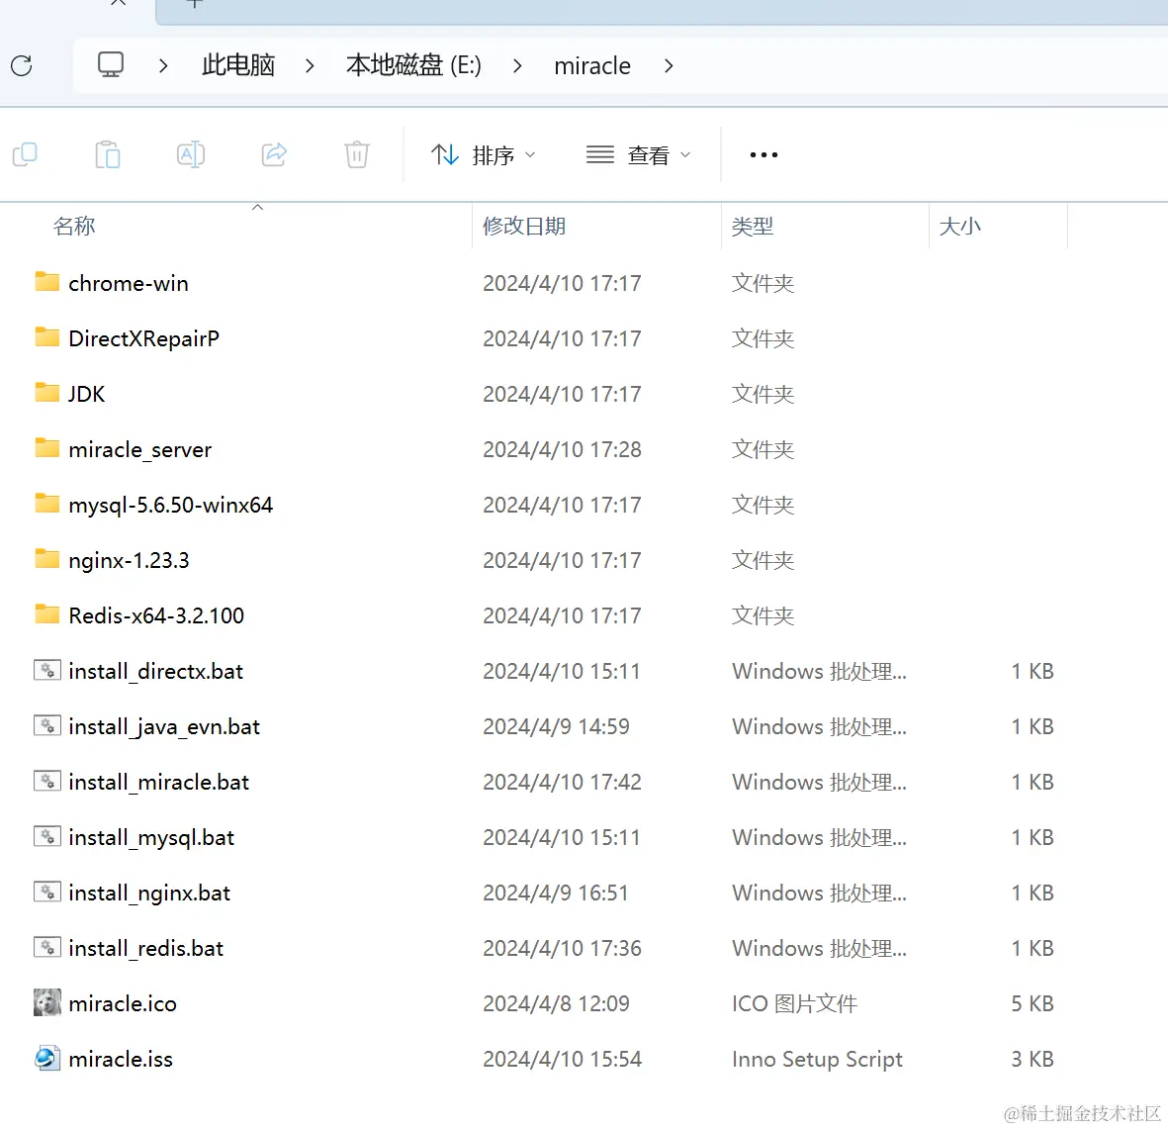Select install_directx.bat file name
The image size is (1168, 1130).
(x=155, y=671)
